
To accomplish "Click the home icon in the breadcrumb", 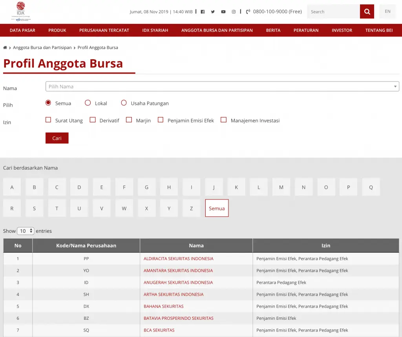I will pos(5,47).
